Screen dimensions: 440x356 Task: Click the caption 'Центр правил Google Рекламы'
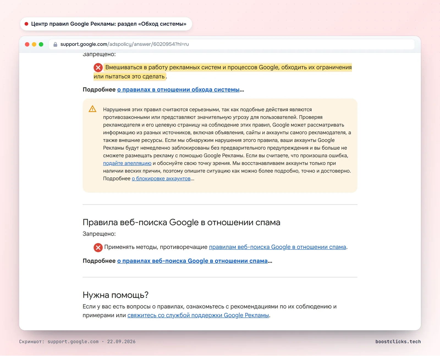click(x=74, y=24)
